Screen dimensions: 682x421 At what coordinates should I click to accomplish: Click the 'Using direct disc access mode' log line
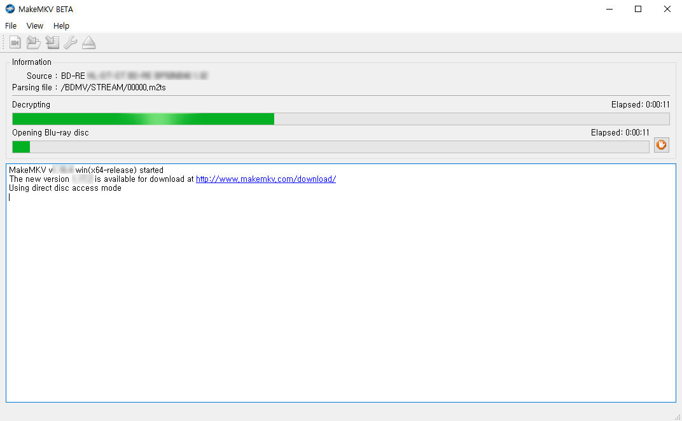click(66, 188)
